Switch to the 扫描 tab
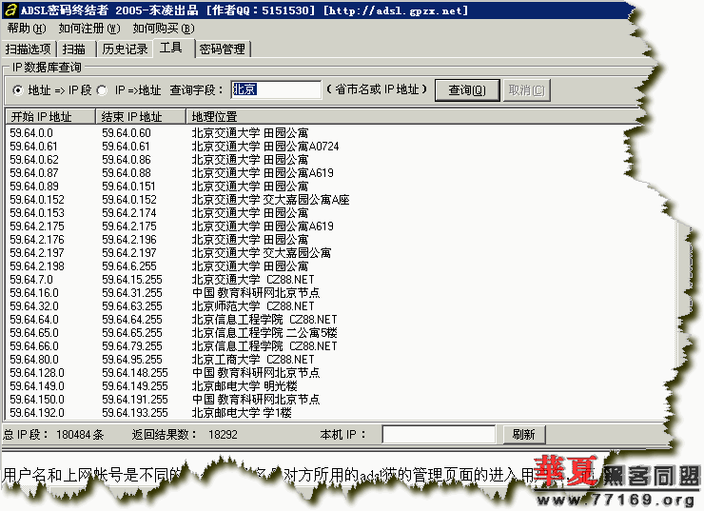Screen dimensions: 704x511 click(x=74, y=49)
